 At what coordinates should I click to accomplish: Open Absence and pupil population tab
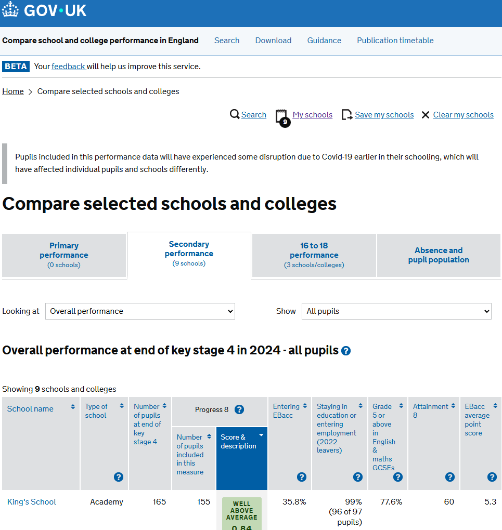click(439, 255)
